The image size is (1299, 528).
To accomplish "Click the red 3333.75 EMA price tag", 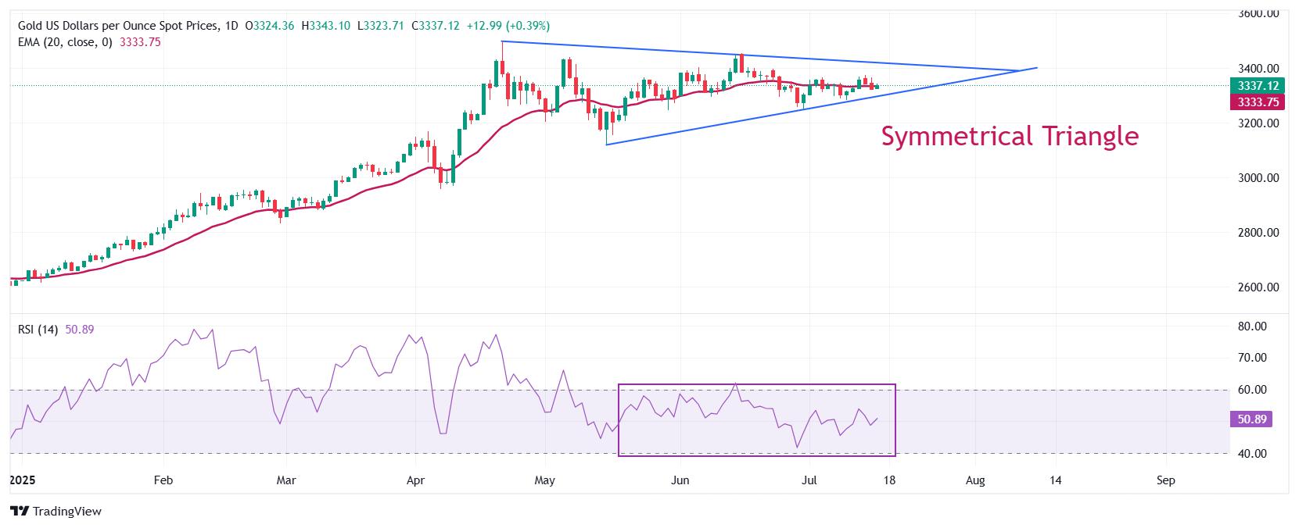I will point(1258,102).
